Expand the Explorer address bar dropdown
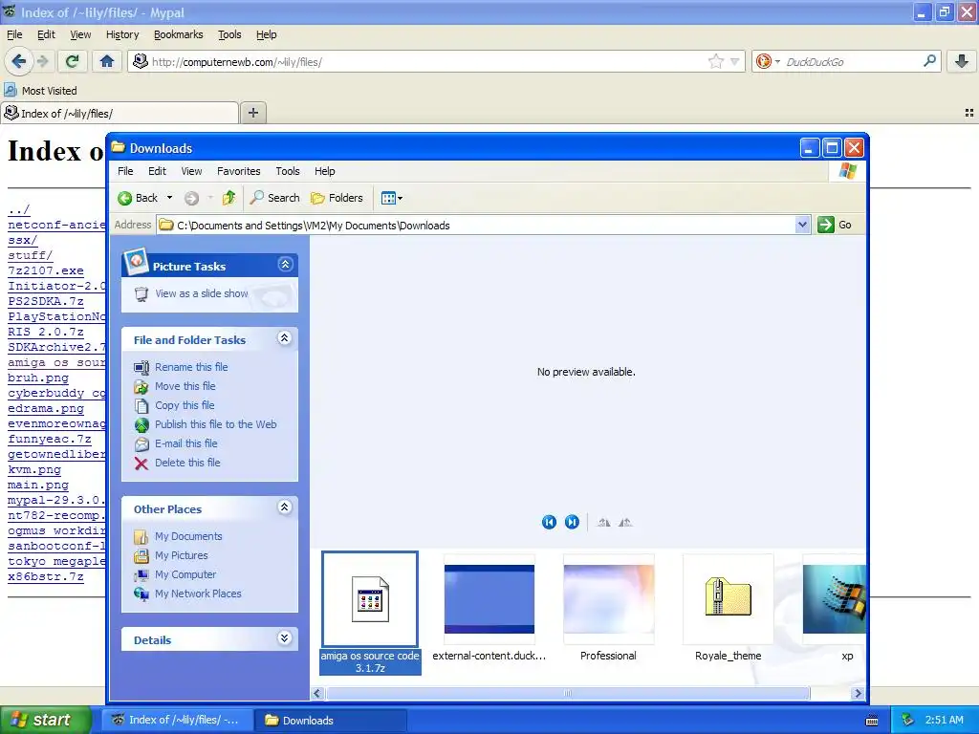This screenshot has width=979, height=734. point(802,225)
